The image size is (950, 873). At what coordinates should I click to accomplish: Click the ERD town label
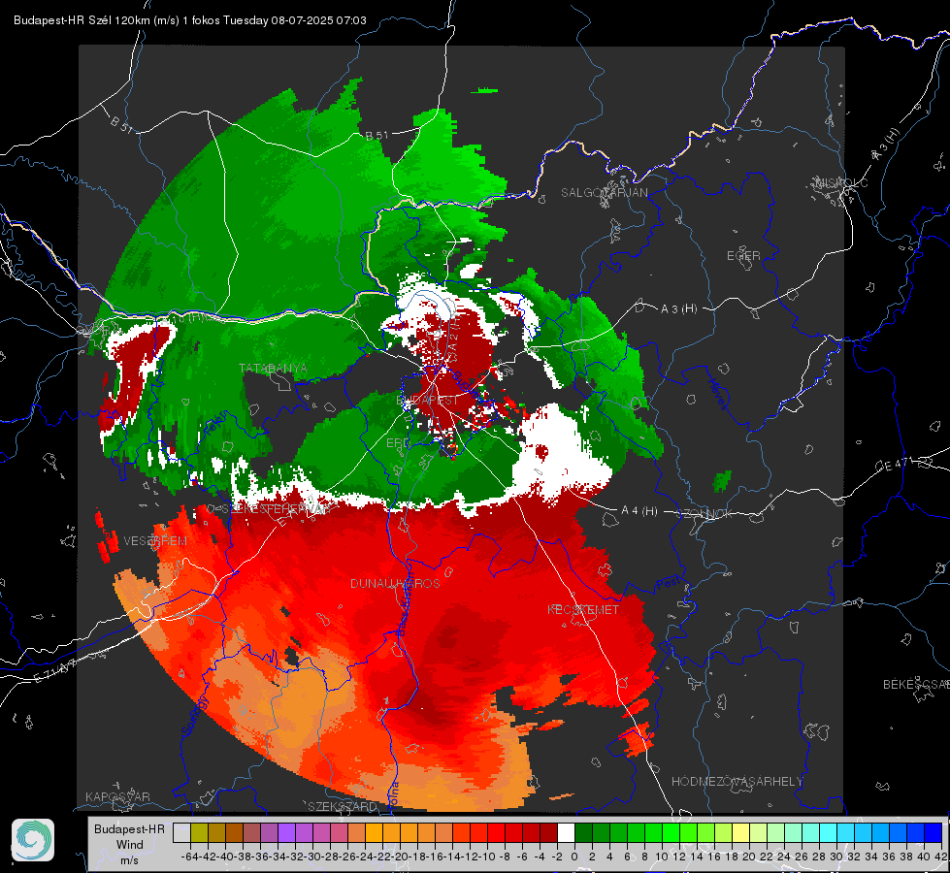point(397,443)
